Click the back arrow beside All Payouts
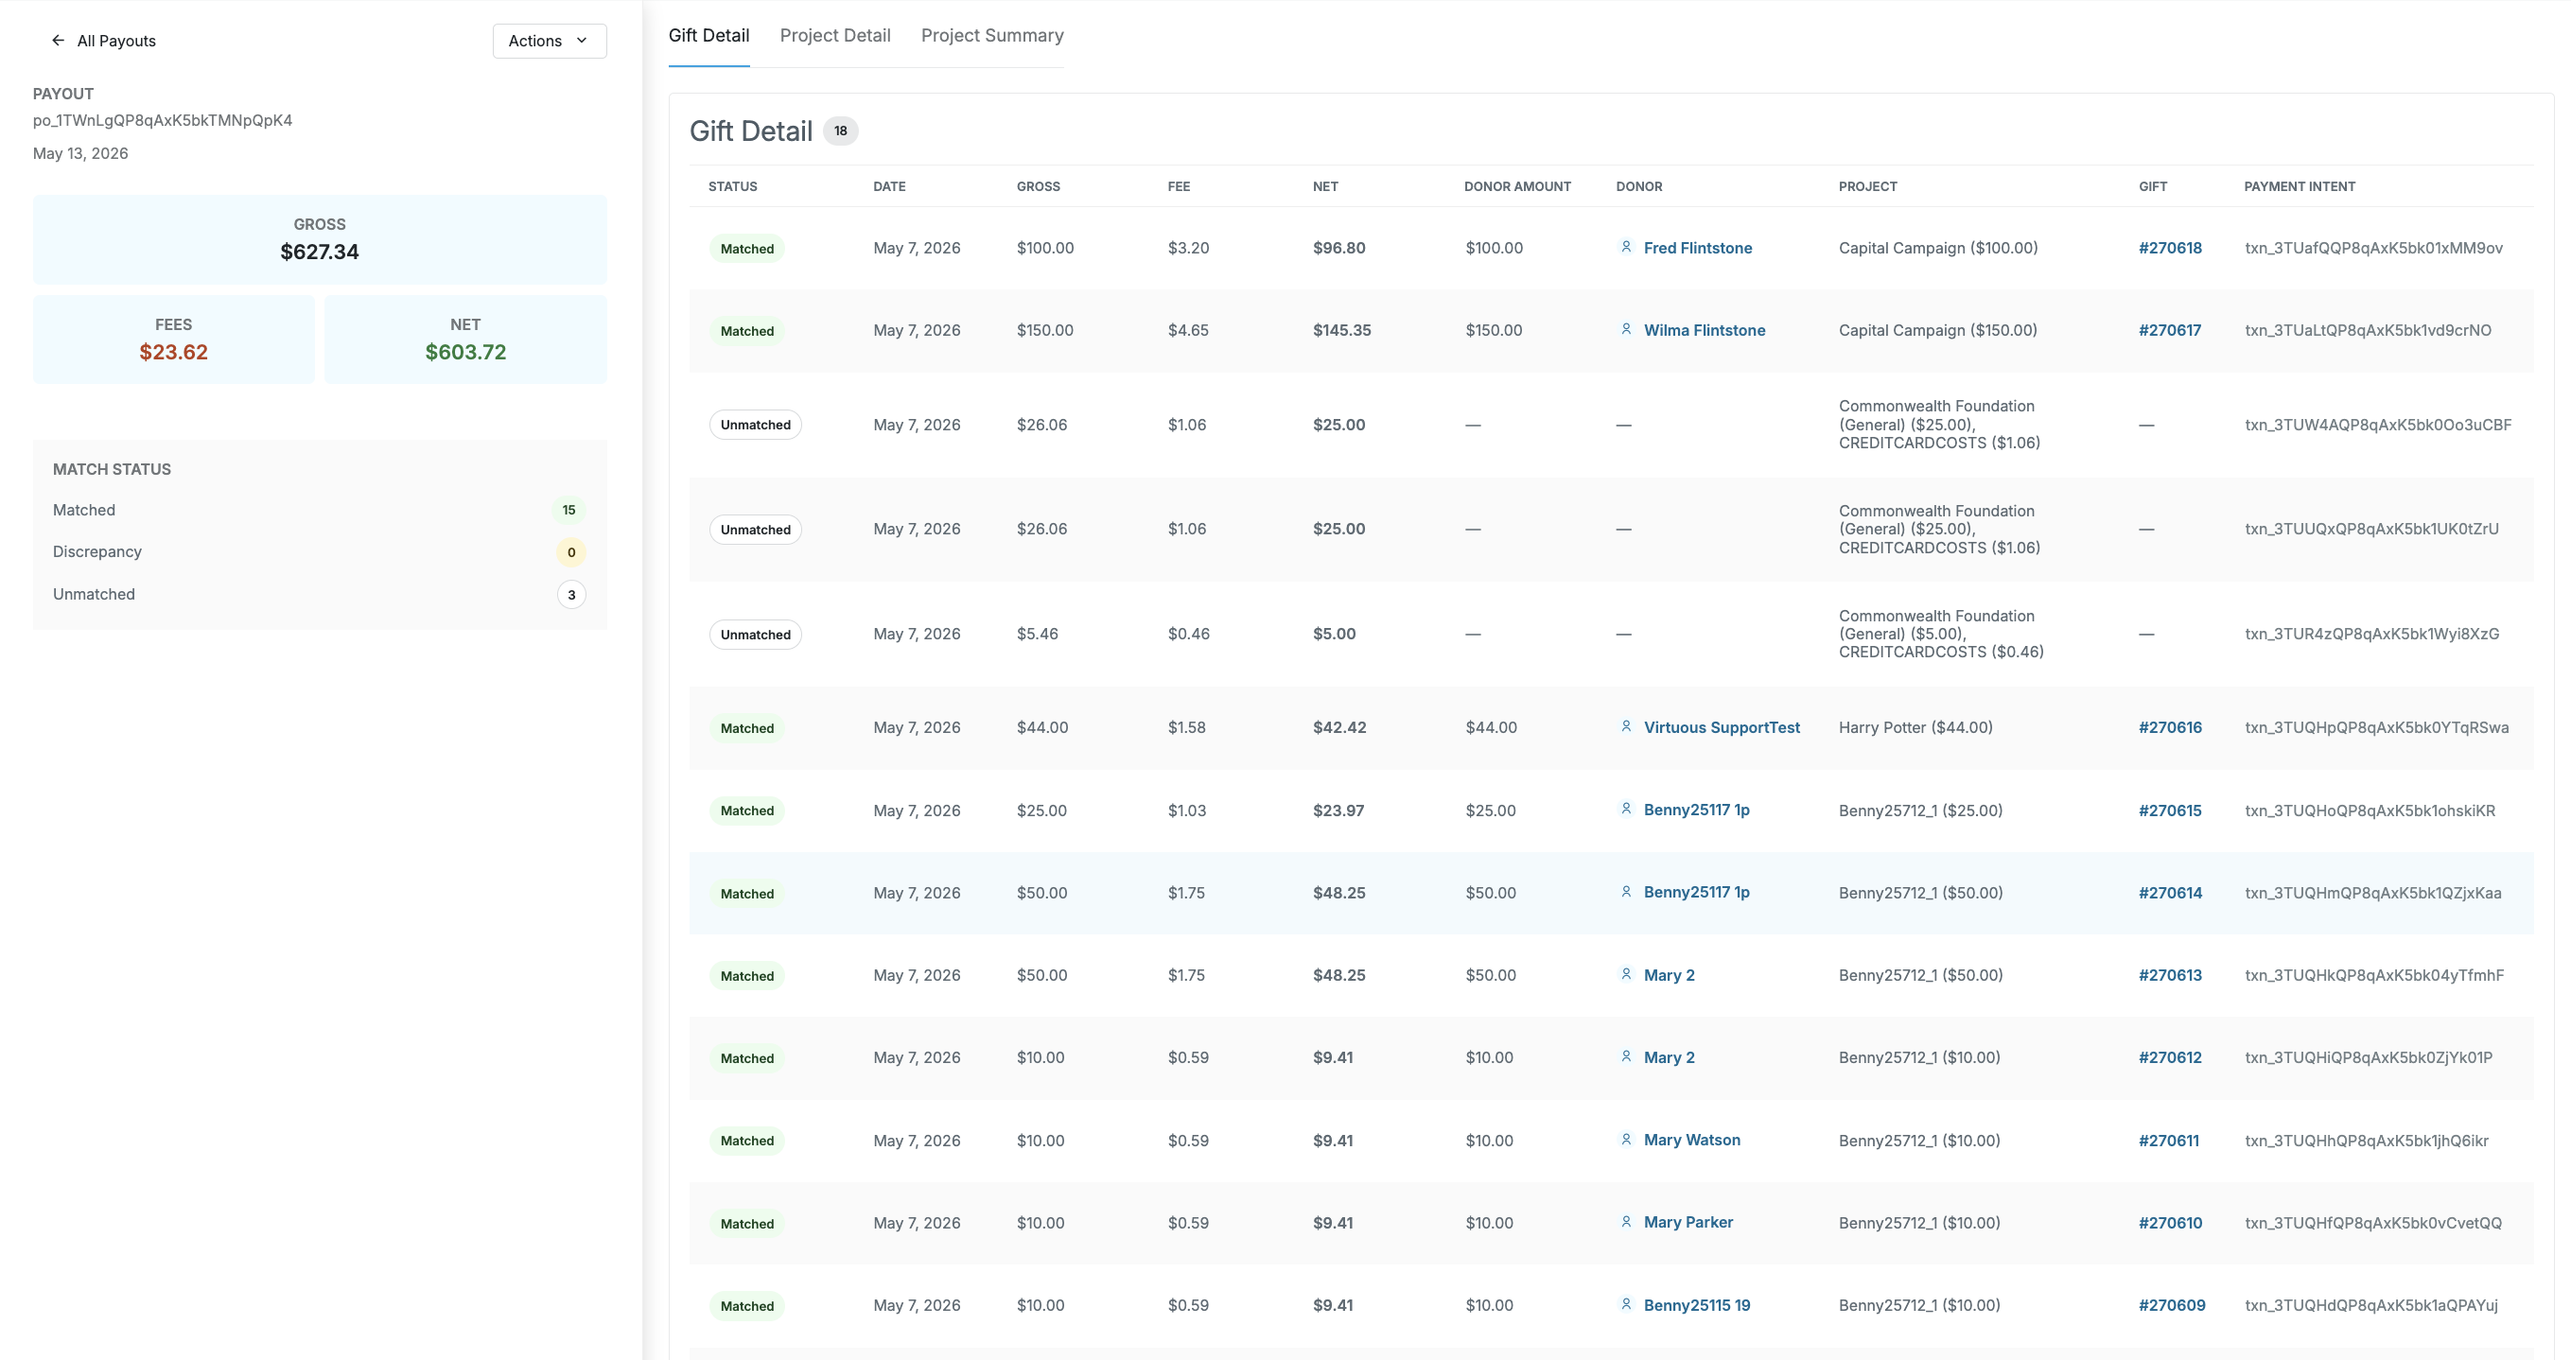This screenshot has height=1360, width=2571. pos(58,41)
